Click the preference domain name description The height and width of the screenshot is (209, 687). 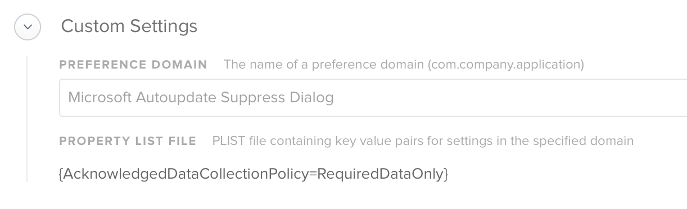click(404, 65)
